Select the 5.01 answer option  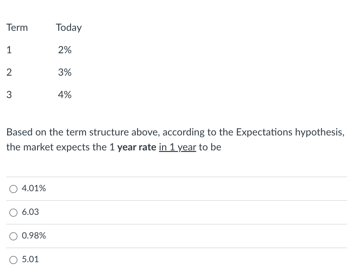(13, 260)
